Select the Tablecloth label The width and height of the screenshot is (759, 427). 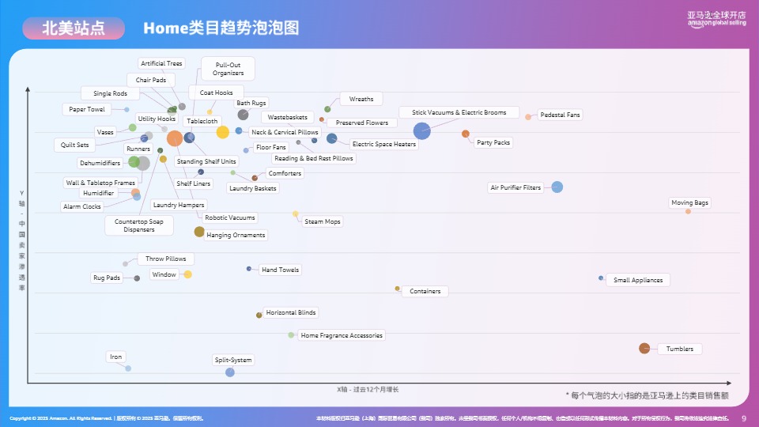tap(202, 121)
